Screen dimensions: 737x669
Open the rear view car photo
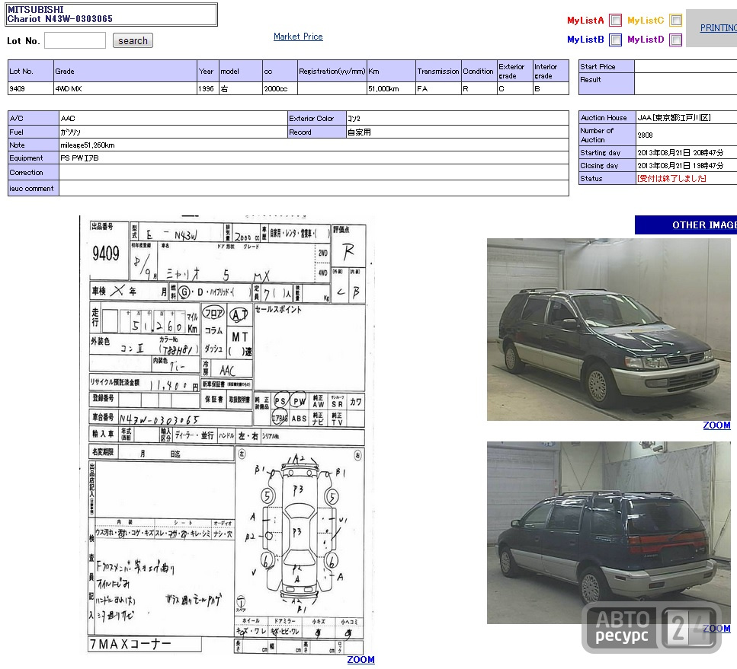click(609, 533)
